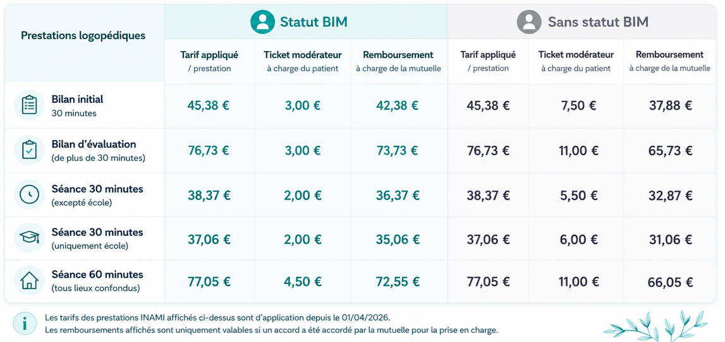The height and width of the screenshot is (342, 725).
Task: Click BIM Ticket modérateur column header
Action: [303, 61]
